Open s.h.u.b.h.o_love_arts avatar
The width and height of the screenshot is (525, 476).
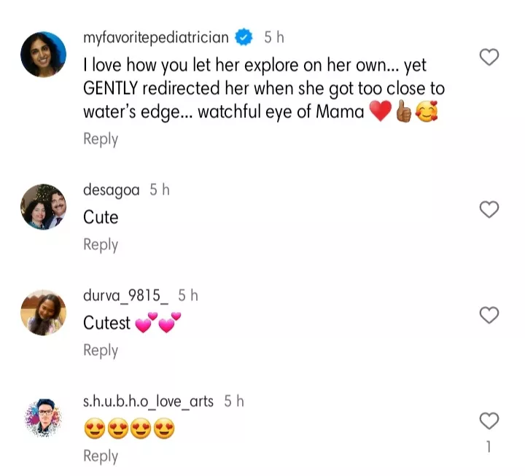(44, 418)
